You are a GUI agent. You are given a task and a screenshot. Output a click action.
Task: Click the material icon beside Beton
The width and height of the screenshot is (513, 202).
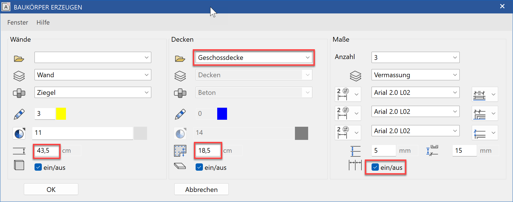(x=180, y=93)
